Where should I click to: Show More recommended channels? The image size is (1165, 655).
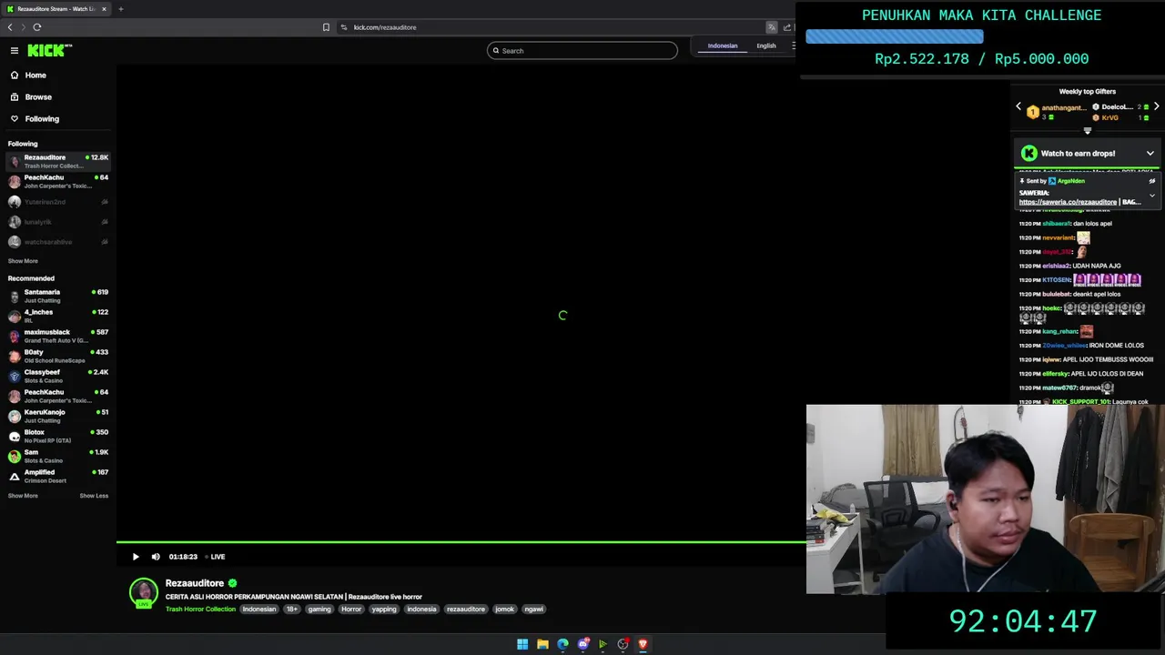coord(23,496)
